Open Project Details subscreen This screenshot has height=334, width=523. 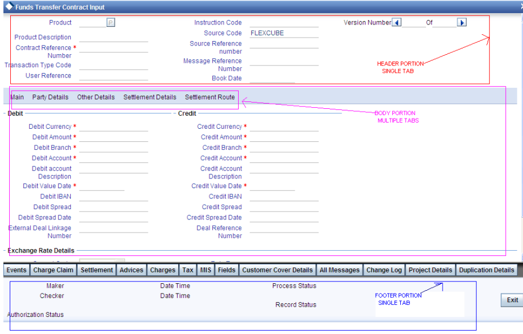coord(431,270)
